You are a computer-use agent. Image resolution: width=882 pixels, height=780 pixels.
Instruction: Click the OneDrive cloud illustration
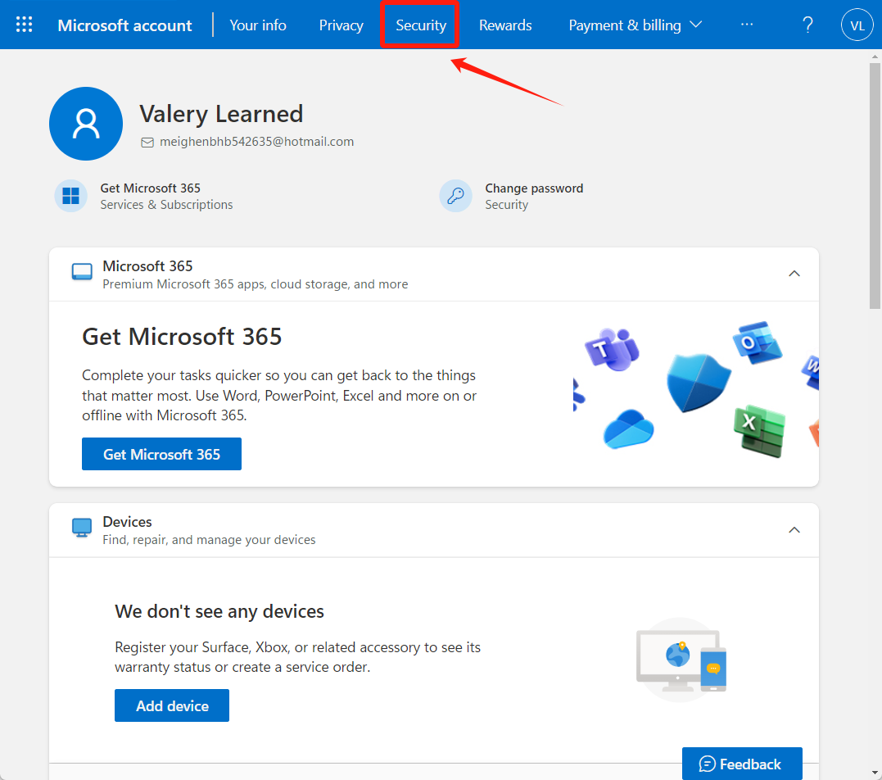(628, 429)
